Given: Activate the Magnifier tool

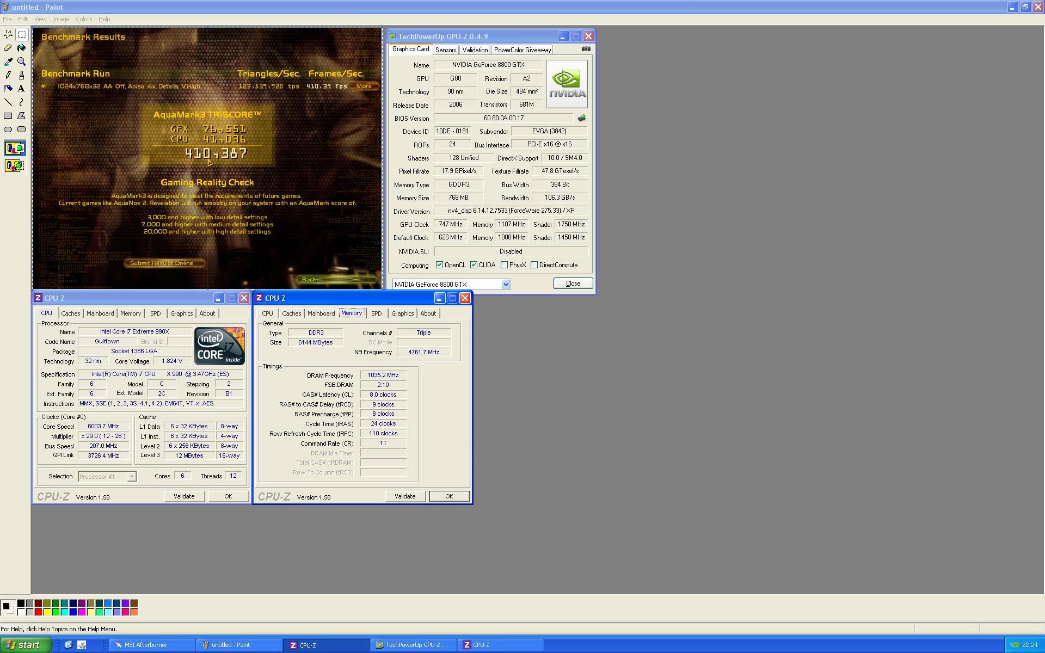Looking at the screenshot, I should point(22,61).
